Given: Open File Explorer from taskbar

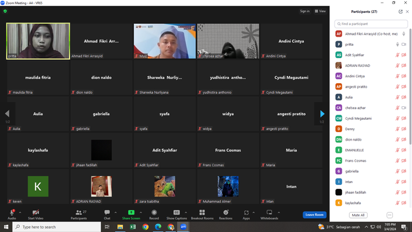Looking at the screenshot, I should pos(120,227).
